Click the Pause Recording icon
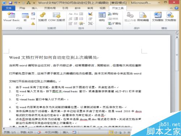Screen dimensions: 181x136 tap(33, 18)
